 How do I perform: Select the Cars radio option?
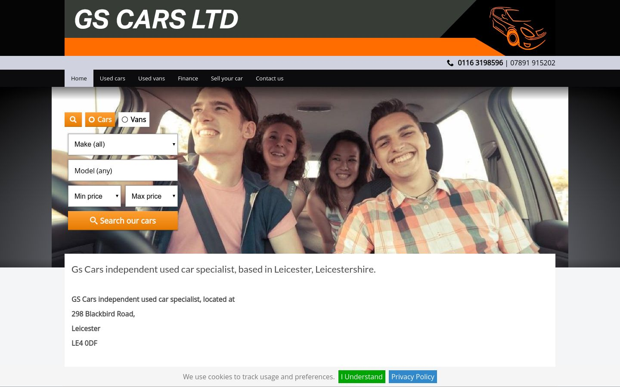click(100, 120)
